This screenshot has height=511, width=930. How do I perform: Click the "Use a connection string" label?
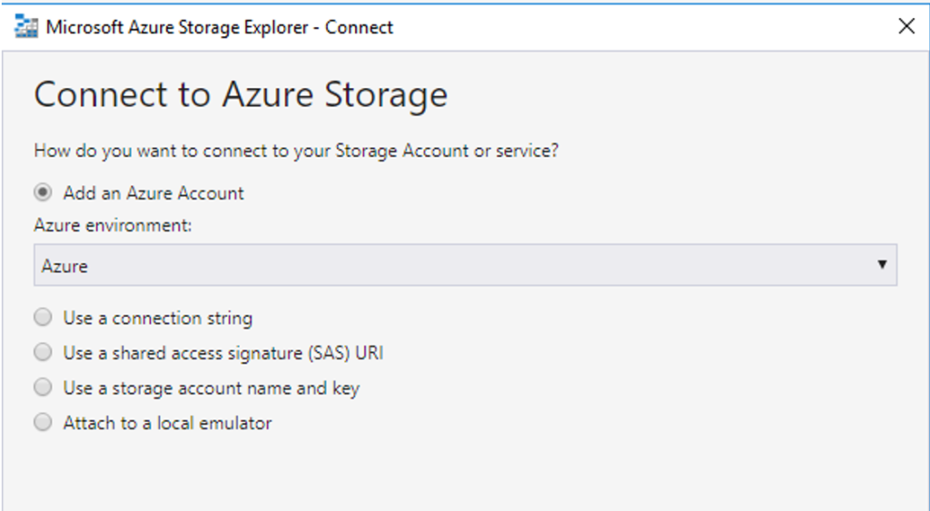pos(158,319)
